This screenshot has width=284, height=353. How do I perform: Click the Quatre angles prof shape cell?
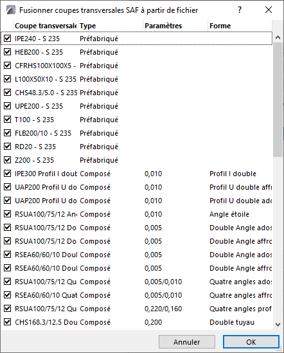240,309
